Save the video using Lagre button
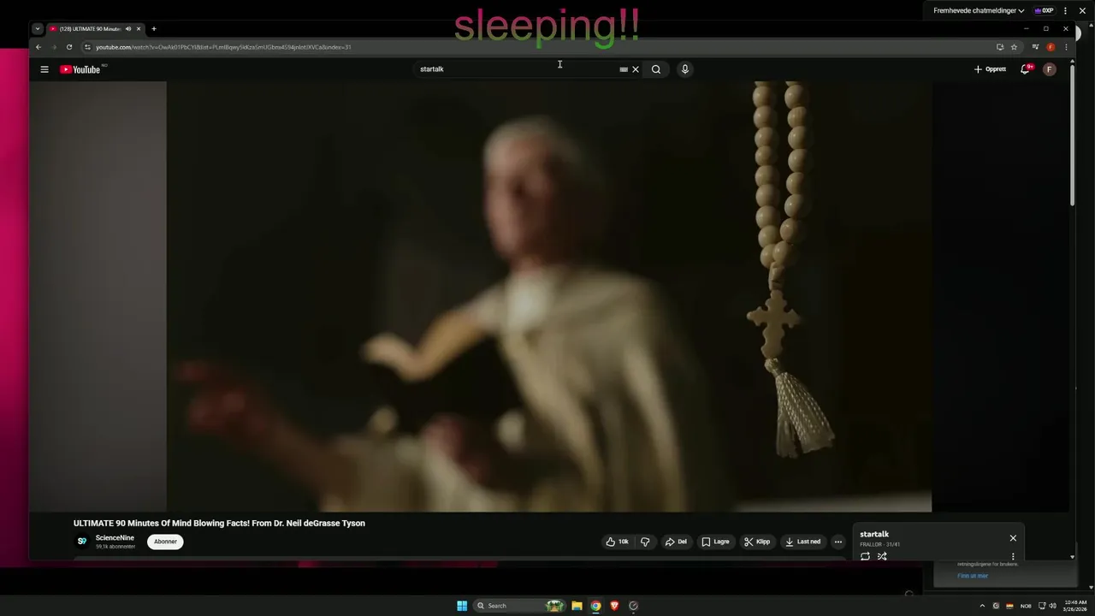The width and height of the screenshot is (1095, 616). pyautogui.click(x=716, y=542)
